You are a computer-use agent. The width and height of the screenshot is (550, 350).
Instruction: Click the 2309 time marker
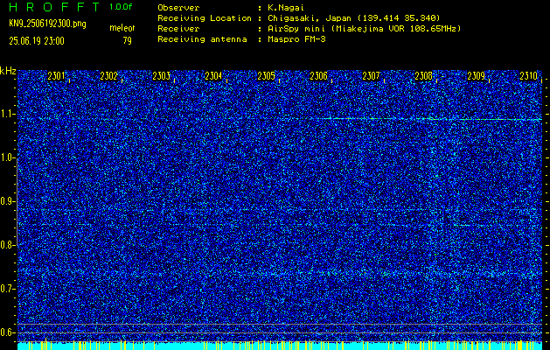[x=477, y=76]
